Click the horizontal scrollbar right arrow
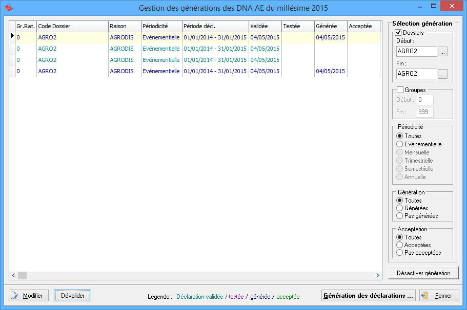 (378, 275)
